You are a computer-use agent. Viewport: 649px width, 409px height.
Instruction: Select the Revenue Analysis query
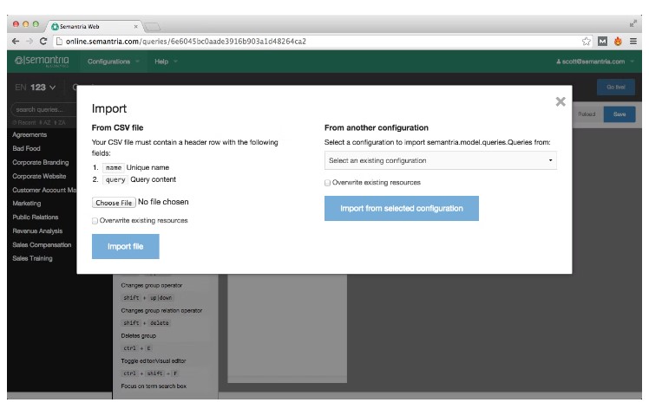point(37,231)
